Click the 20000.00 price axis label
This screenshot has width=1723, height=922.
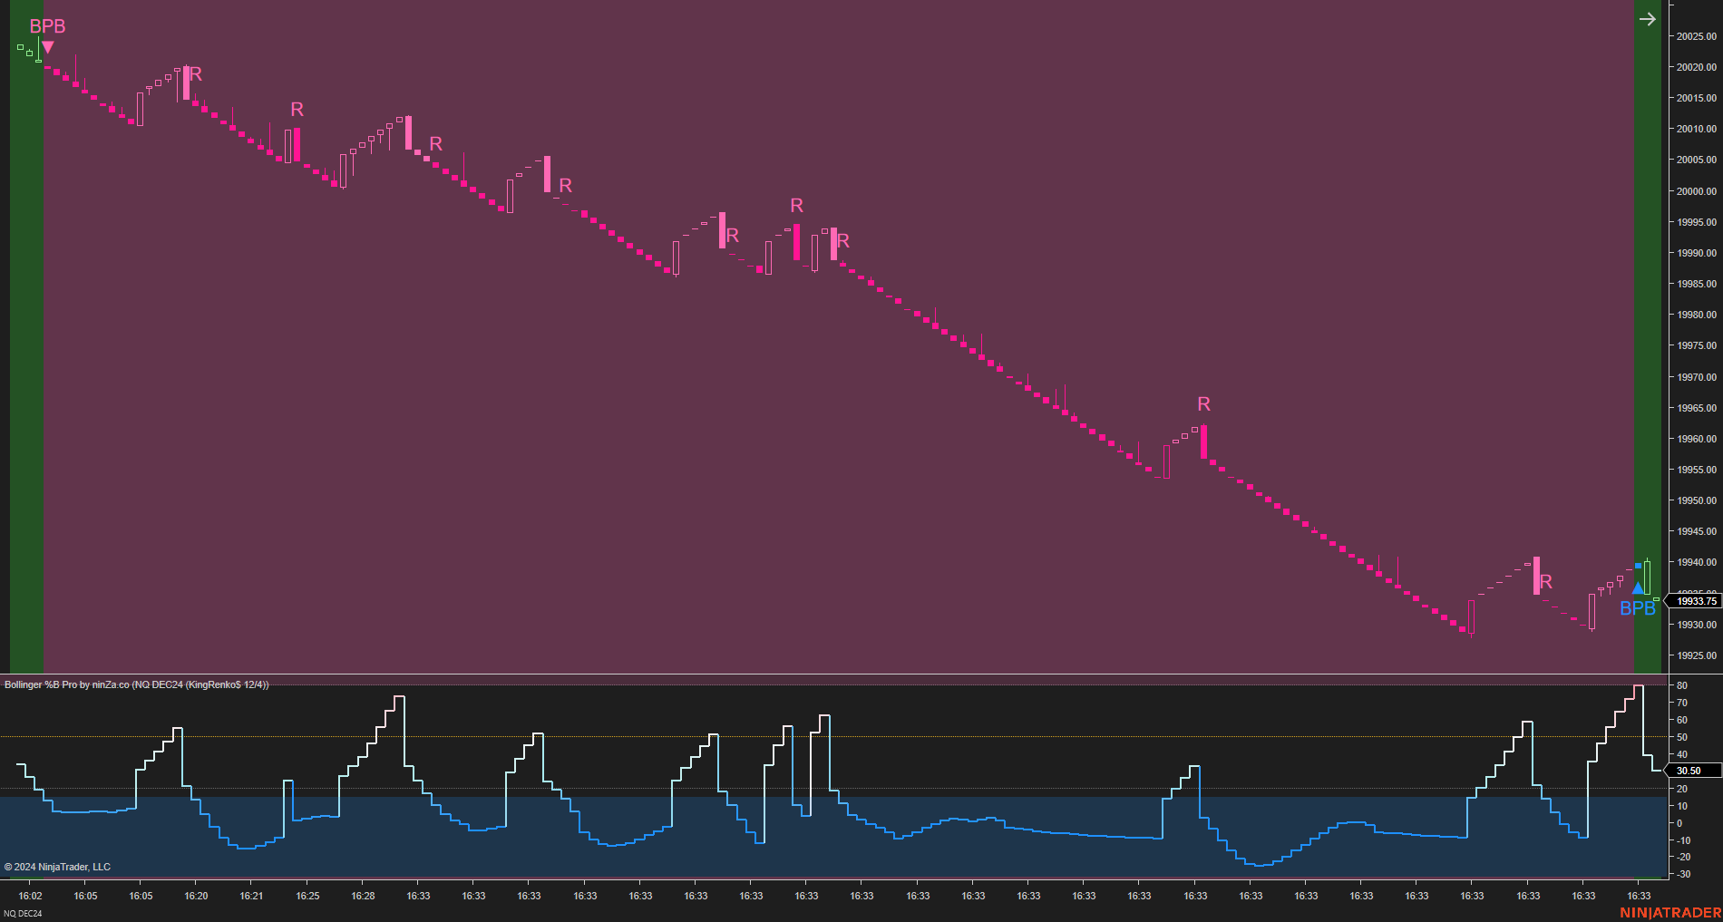(x=1696, y=191)
